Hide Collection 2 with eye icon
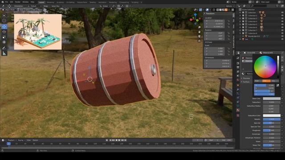This screenshot has width=285, height=160. [282, 16]
